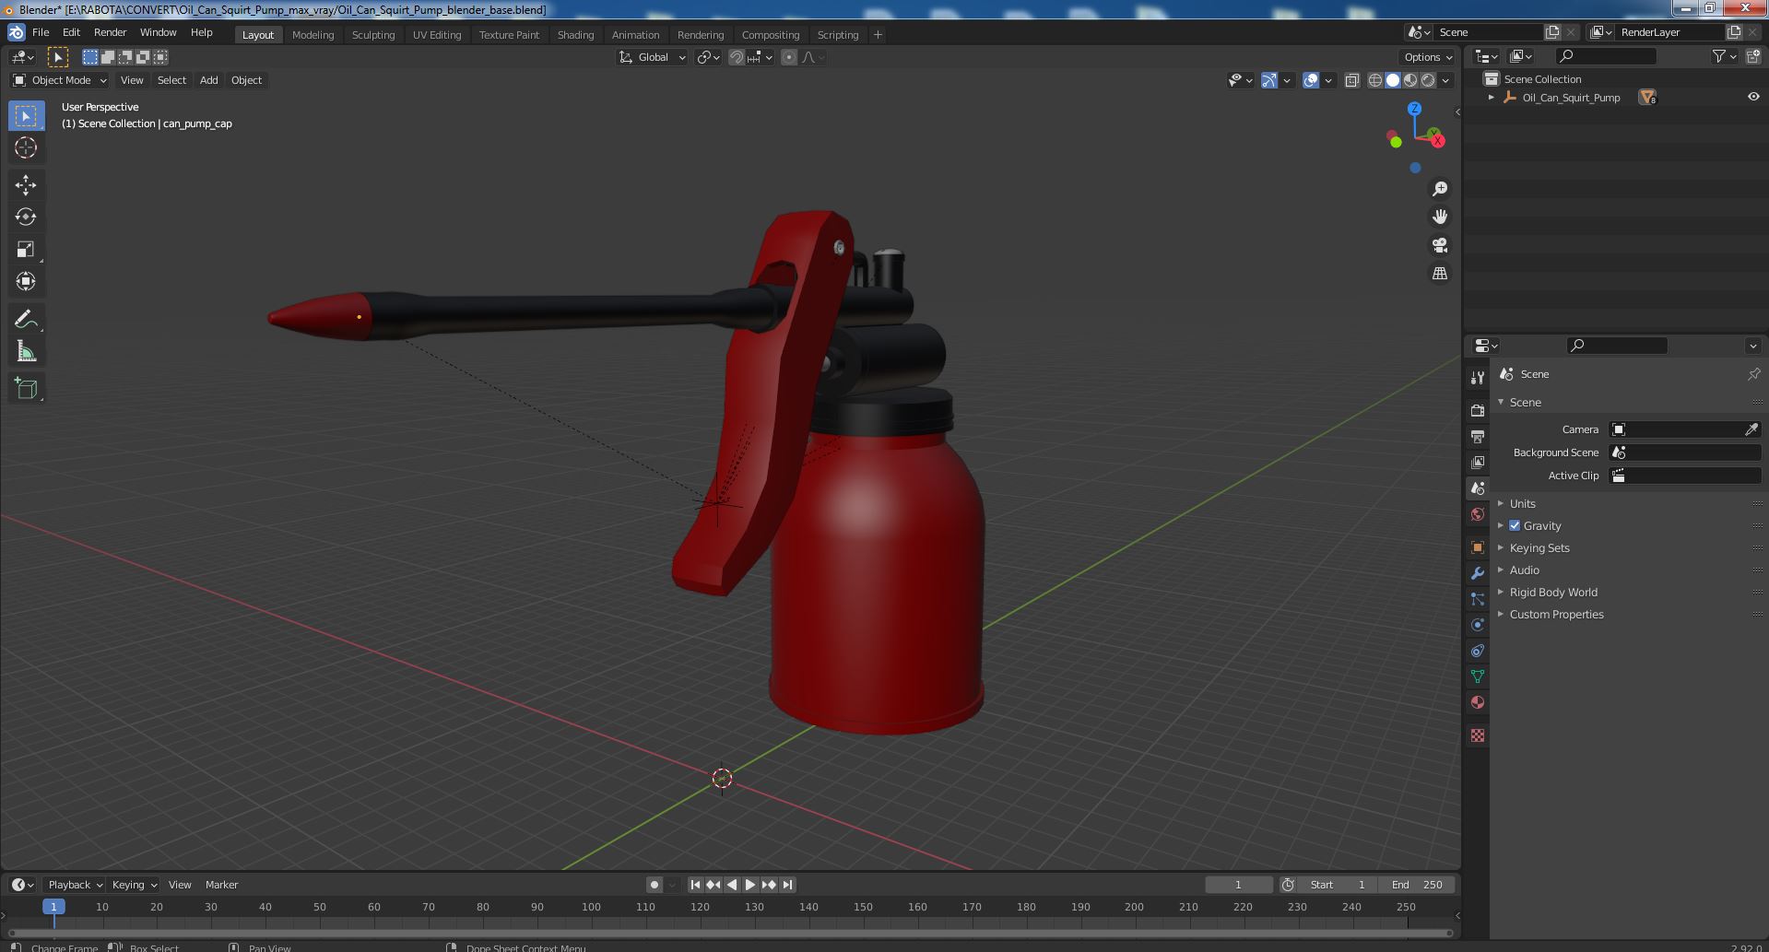
Task: Open the File menu
Action: [41, 32]
